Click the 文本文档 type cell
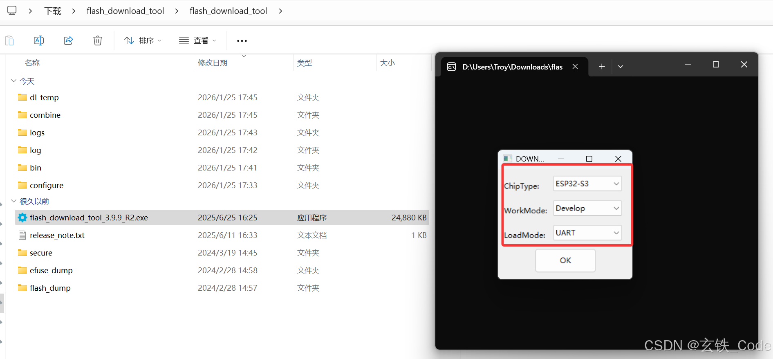The height and width of the screenshot is (359, 773). tap(312, 235)
